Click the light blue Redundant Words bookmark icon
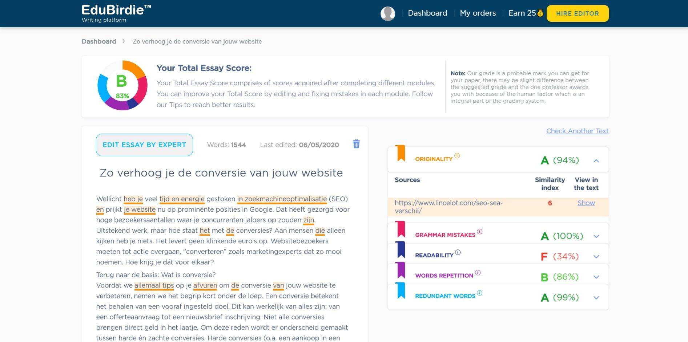This screenshot has width=688, height=342. click(401, 290)
